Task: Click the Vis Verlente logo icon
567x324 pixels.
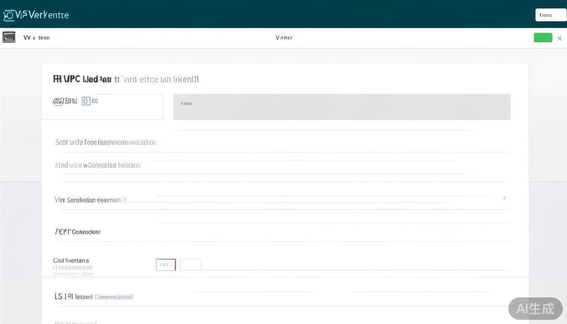Action: pos(8,16)
